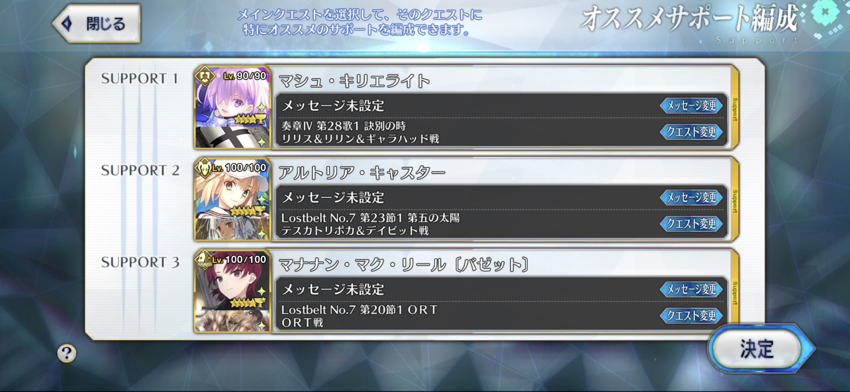Change quest for ORT battle support
The width and height of the screenshot is (850, 392).
tap(691, 316)
